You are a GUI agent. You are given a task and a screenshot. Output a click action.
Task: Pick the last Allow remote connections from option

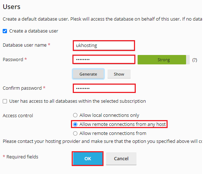pos(75,133)
